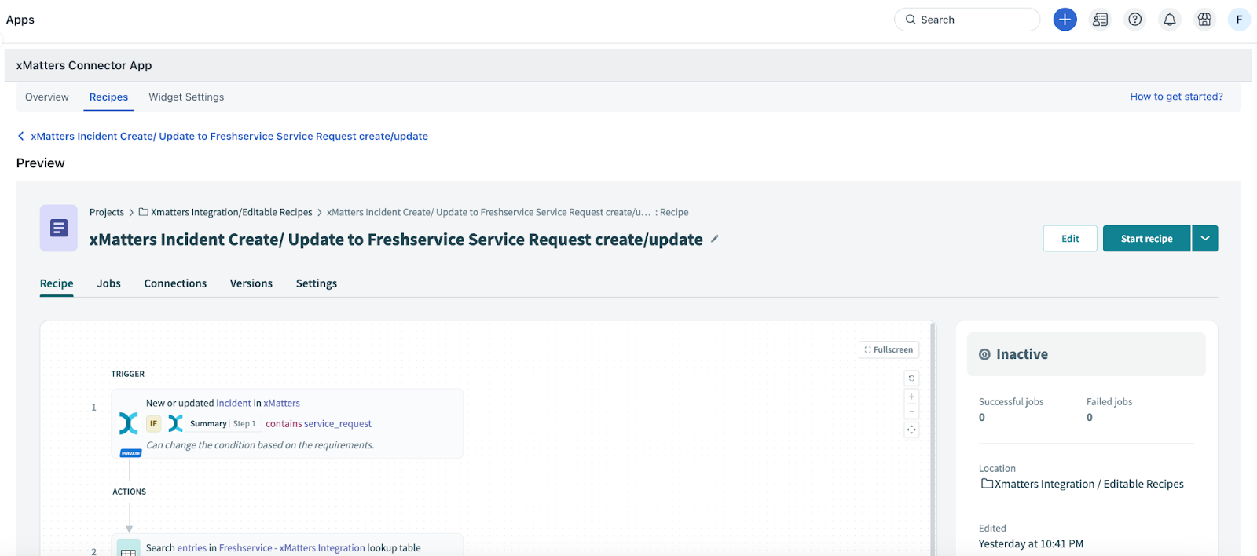Click the fit-to-view icon on canvas

point(911,430)
